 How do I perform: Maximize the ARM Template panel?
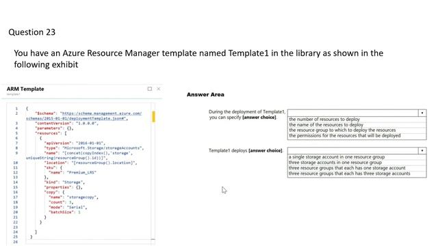coord(150,89)
